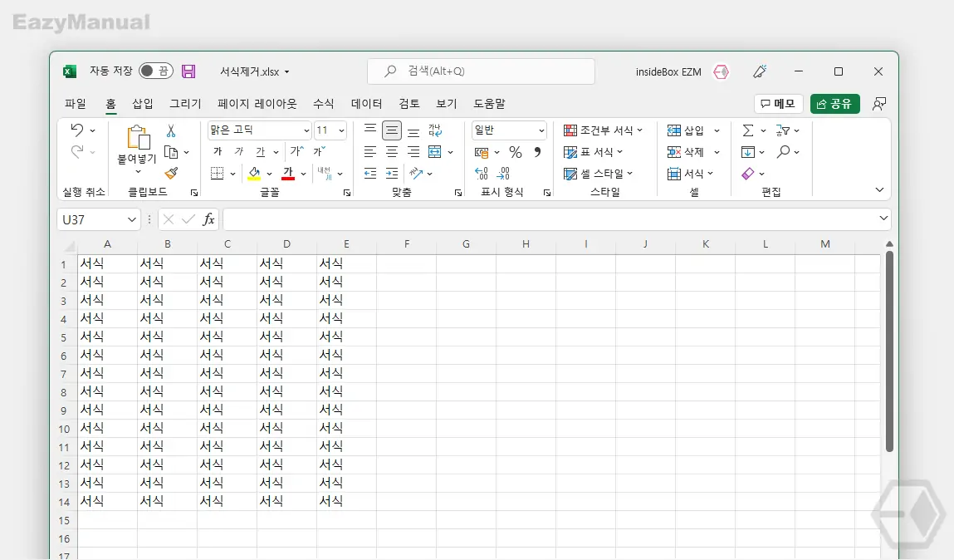The height and width of the screenshot is (560, 954).
Task: Open Find and Select magnifier
Action: (784, 151)
